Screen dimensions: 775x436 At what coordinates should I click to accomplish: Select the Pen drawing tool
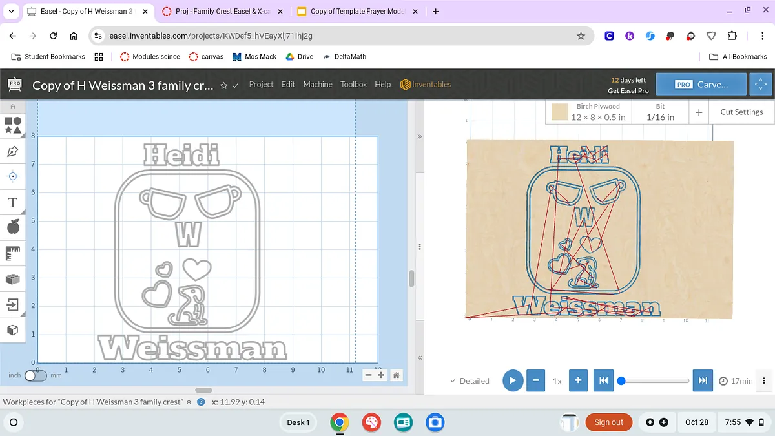(x=12, y=151)
